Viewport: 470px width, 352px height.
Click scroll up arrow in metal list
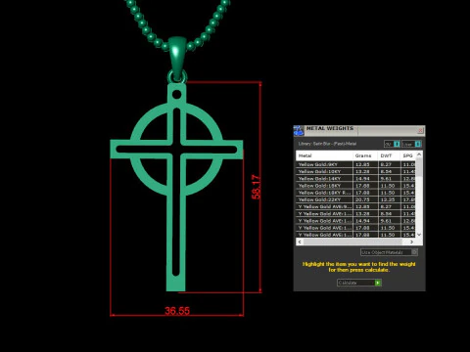coord(419,154)
